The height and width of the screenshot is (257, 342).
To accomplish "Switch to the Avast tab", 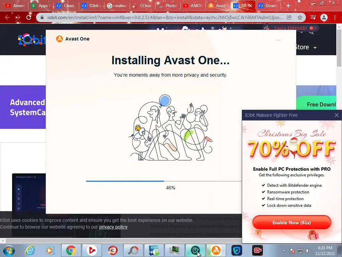I will tap(217, 6).
